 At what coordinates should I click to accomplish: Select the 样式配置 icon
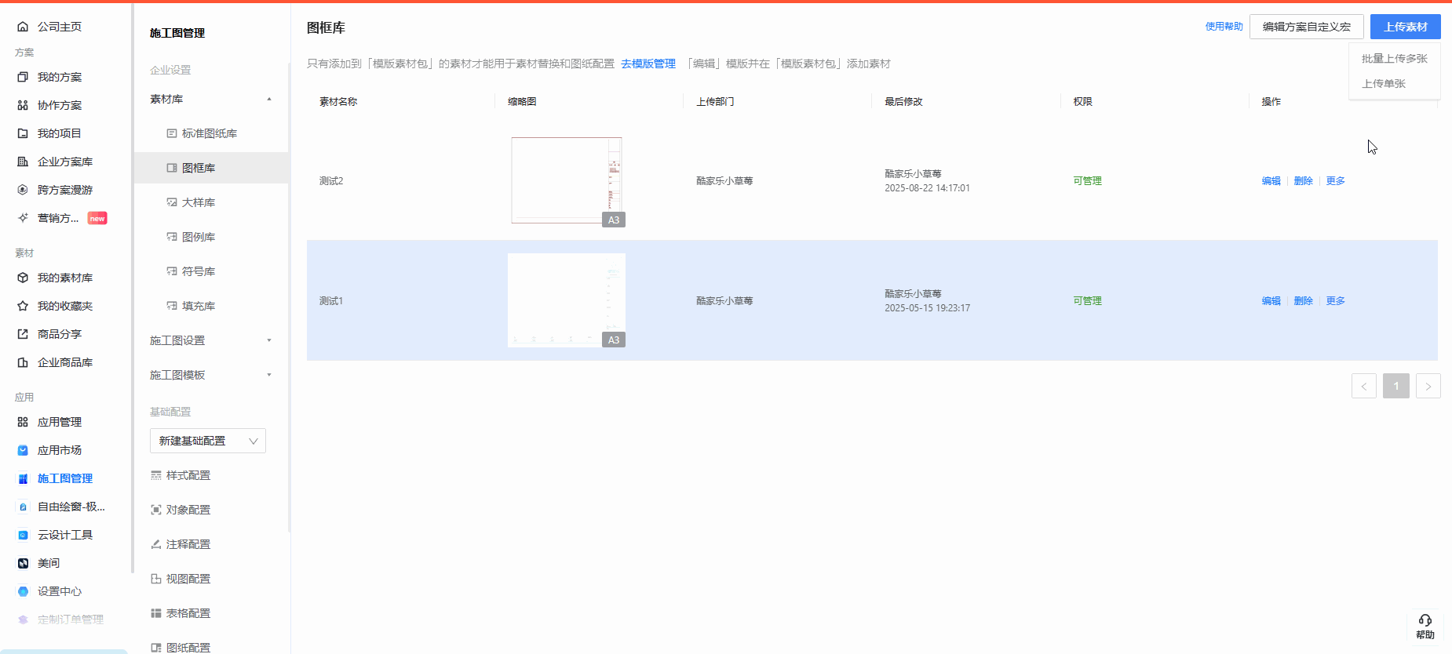pos(156,475)
